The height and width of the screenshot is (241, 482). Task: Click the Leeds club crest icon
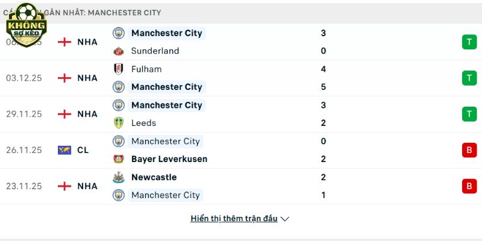pos(119,123)
